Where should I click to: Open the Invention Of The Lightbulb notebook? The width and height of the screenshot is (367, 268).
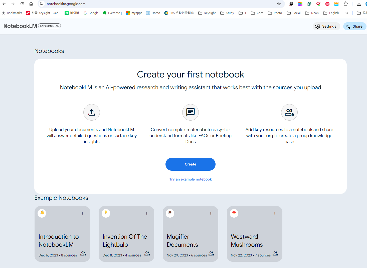coord(126,234)
